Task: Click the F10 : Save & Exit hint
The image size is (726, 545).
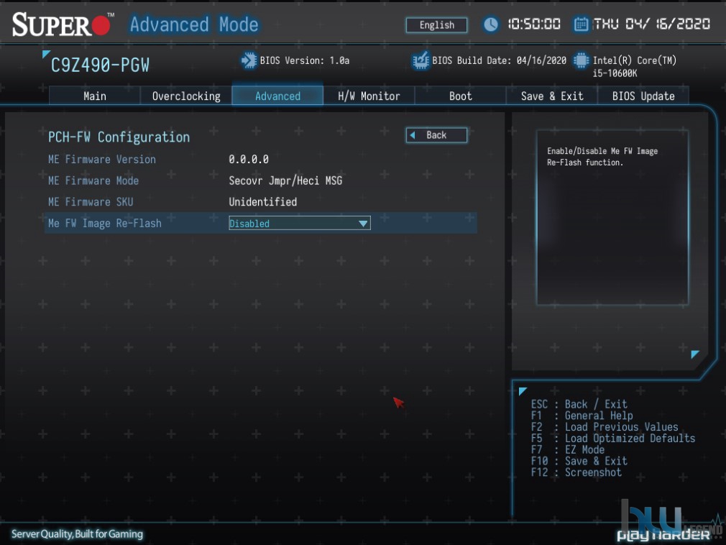Action: point(579,461)
